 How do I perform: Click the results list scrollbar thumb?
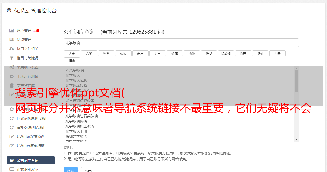point(296,81)
